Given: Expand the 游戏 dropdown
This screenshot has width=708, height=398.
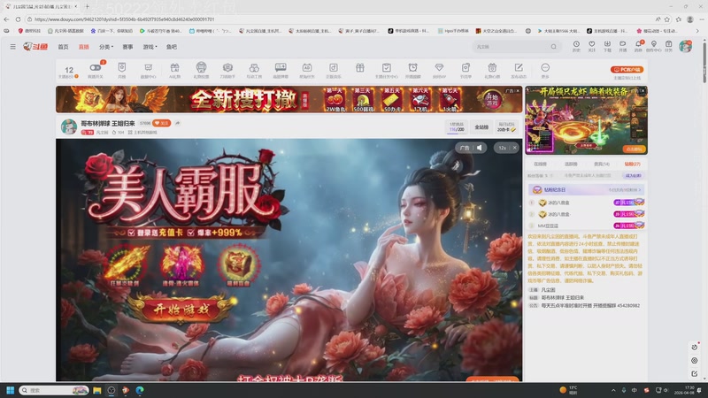Looking at the screenshot, I should 150,47.
